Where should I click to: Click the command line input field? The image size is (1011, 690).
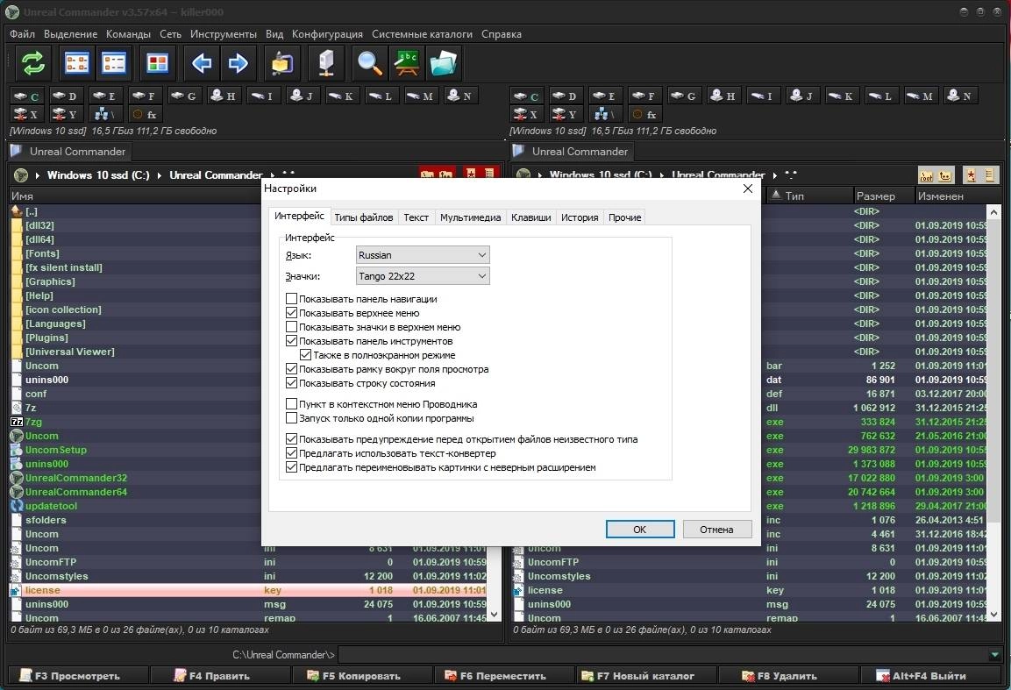(x=663, y=655)
